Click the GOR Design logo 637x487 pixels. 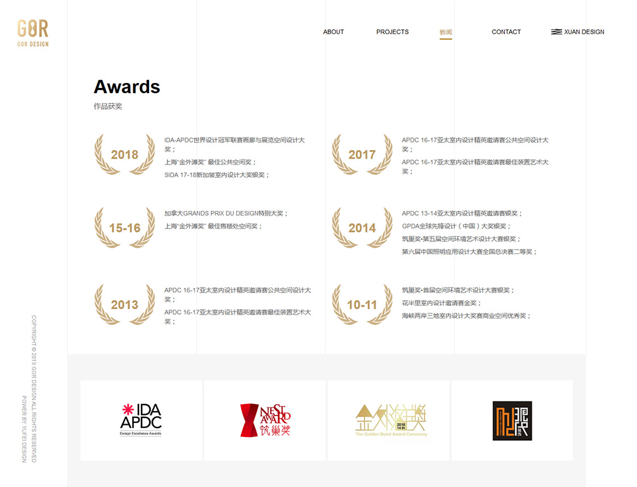pos(33,33)
